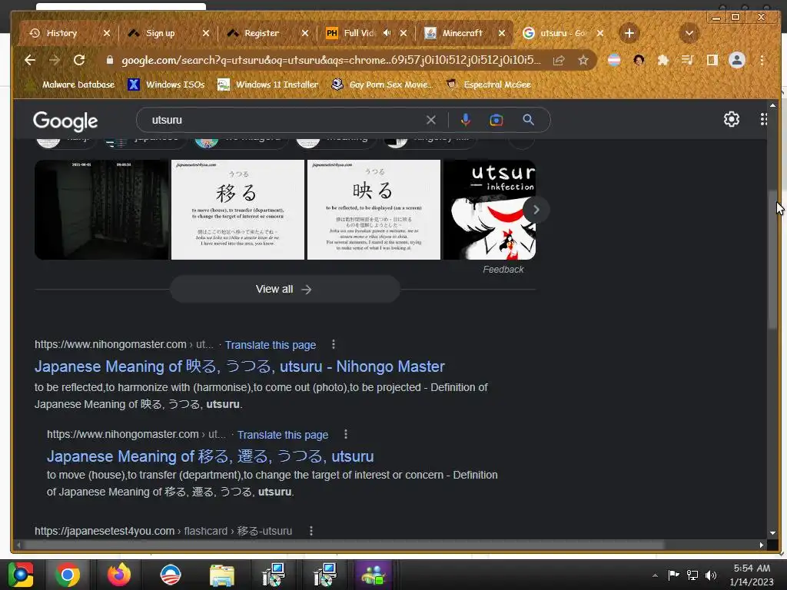Switch to the Register tab

tap(261, 33)
